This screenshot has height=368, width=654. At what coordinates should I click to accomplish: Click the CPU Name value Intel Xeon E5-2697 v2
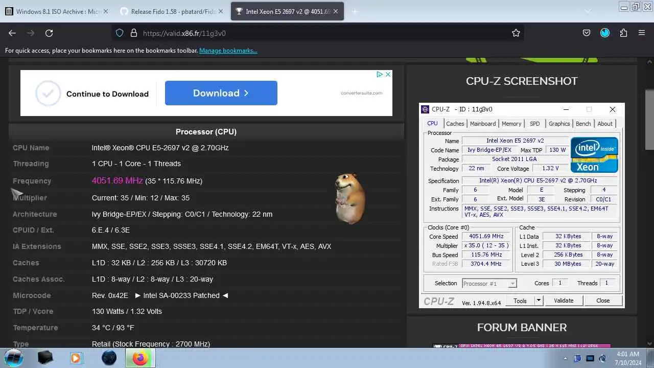[x=160, y=148]
